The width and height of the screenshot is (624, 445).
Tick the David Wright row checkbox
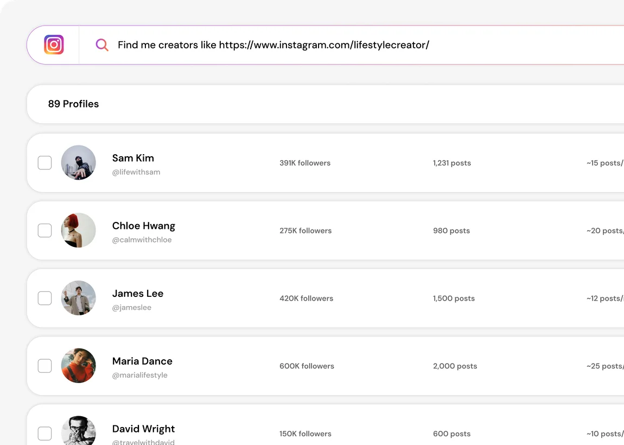click(44, 434)
